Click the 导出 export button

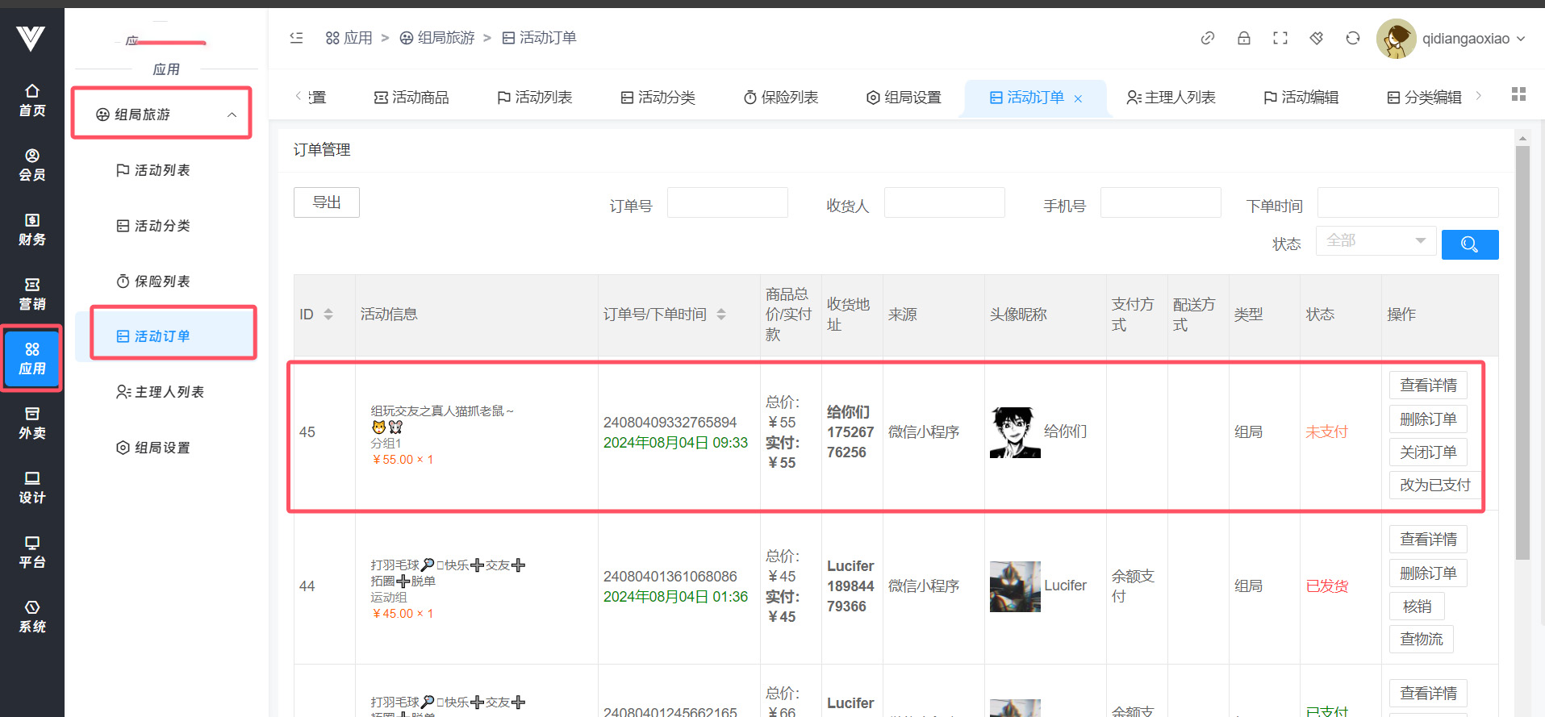click(327, 202)
